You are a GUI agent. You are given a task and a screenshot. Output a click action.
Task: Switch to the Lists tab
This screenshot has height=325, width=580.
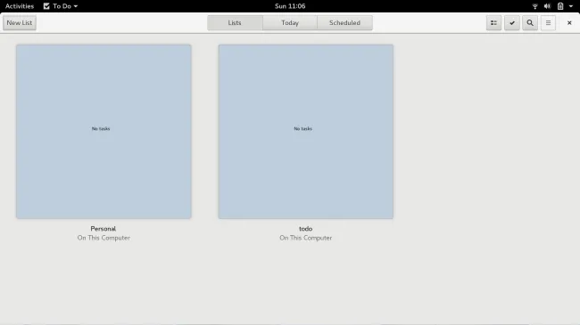coord(235,23)
